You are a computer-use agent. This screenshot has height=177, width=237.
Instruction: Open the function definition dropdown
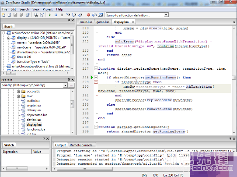pyautogui.click(x=166, y=15)
